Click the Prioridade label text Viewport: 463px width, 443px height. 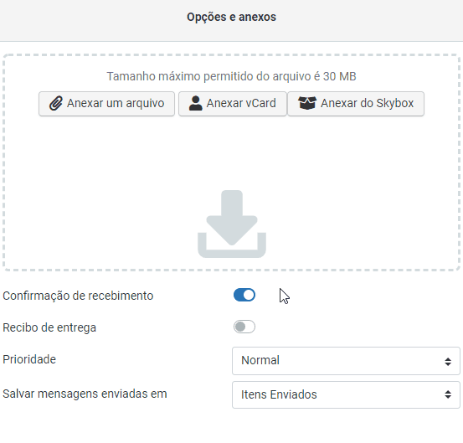click(29, 359)
